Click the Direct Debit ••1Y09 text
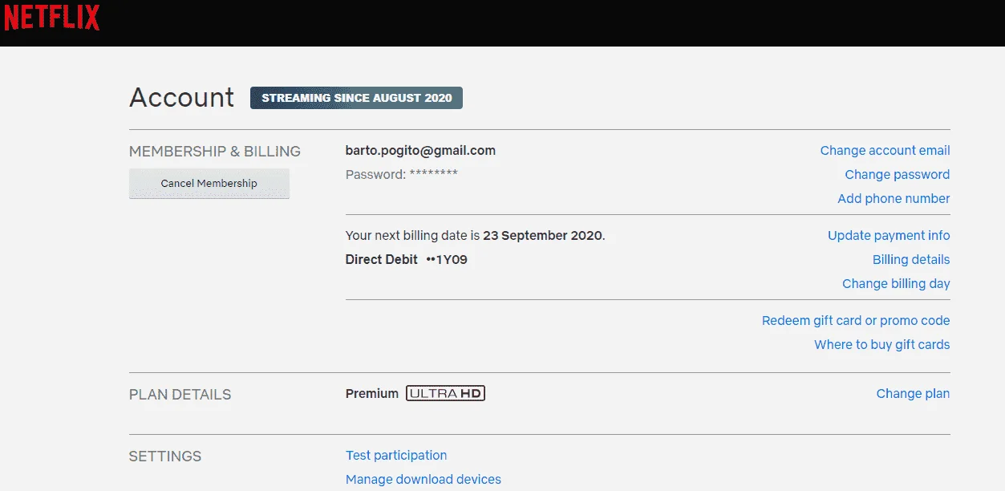1005x491 pixels. 407,260
